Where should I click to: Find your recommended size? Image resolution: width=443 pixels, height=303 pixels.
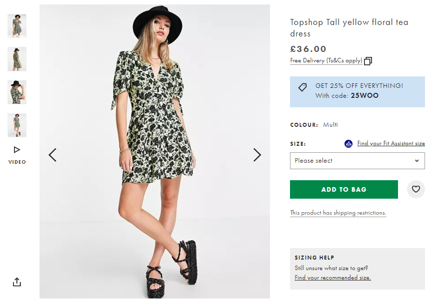[x=331, y=277]
